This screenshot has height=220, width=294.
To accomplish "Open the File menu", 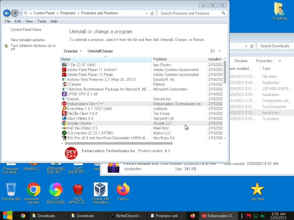I will coord(8,21).
